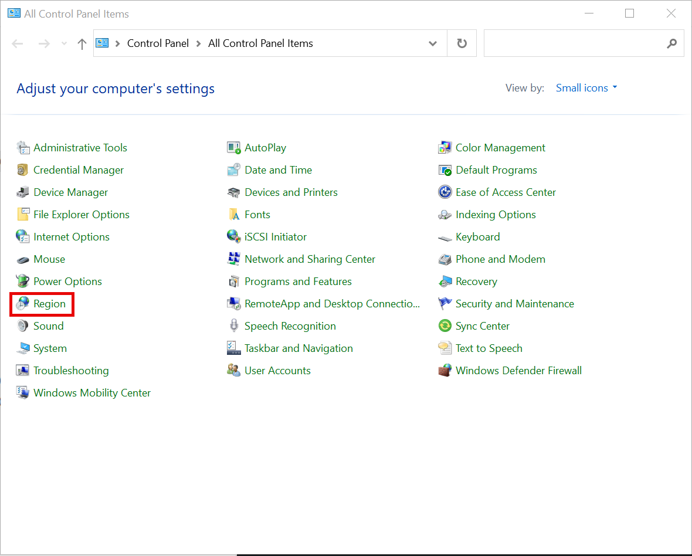
Task: Expand the View by Small icons dropdown
Action: pos(586,88)
